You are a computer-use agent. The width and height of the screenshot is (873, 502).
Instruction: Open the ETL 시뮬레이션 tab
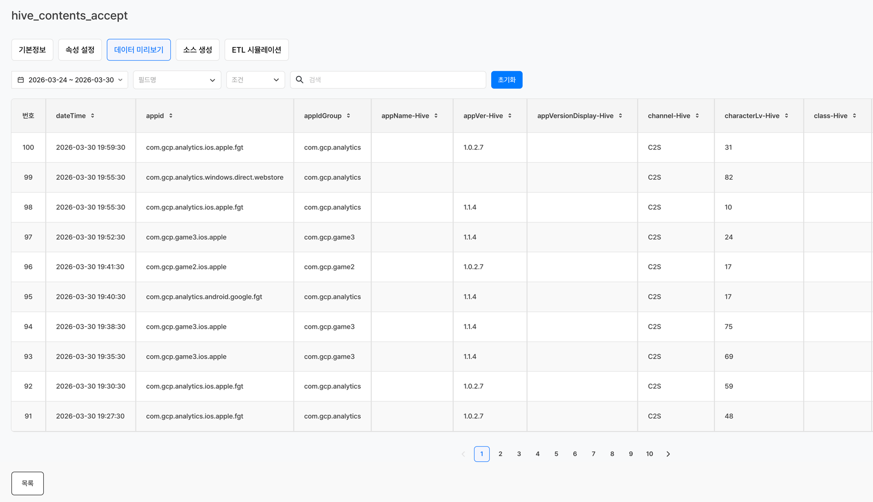pyautogui.click(x=256, y=50)
